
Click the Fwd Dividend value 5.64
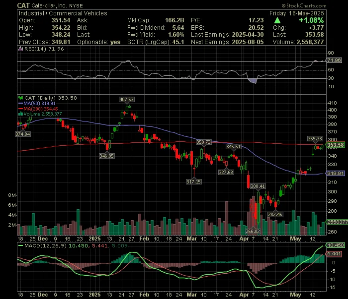178,28
